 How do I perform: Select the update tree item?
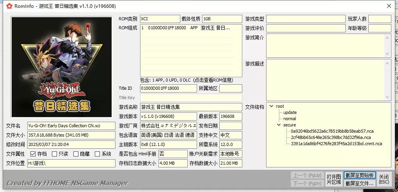pos(290,112)
